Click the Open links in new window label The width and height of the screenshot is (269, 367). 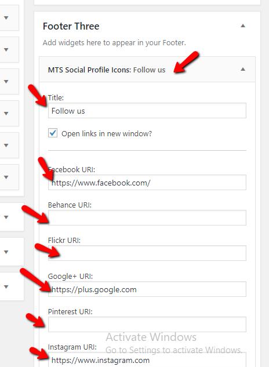tap(107, 134)
